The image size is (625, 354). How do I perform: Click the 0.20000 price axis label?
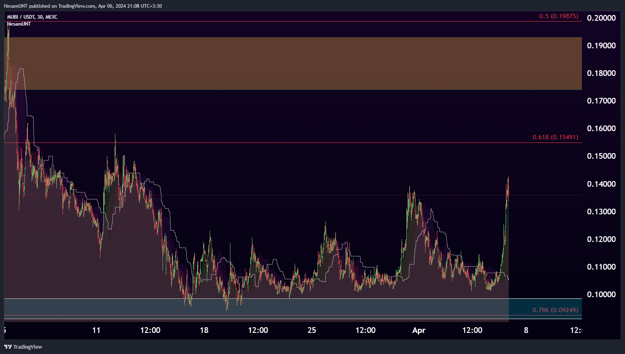[x=601, y=18]
